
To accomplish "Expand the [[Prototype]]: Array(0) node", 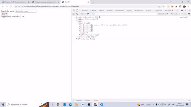I will pos(80,35).
